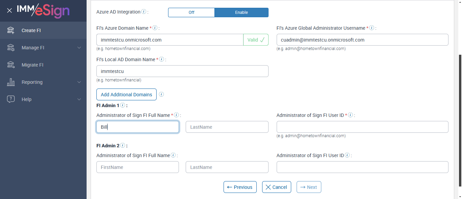462x199 pixels.
Task: Expand the Manage FI submenu chevron
Action: [x=79, y=48]
